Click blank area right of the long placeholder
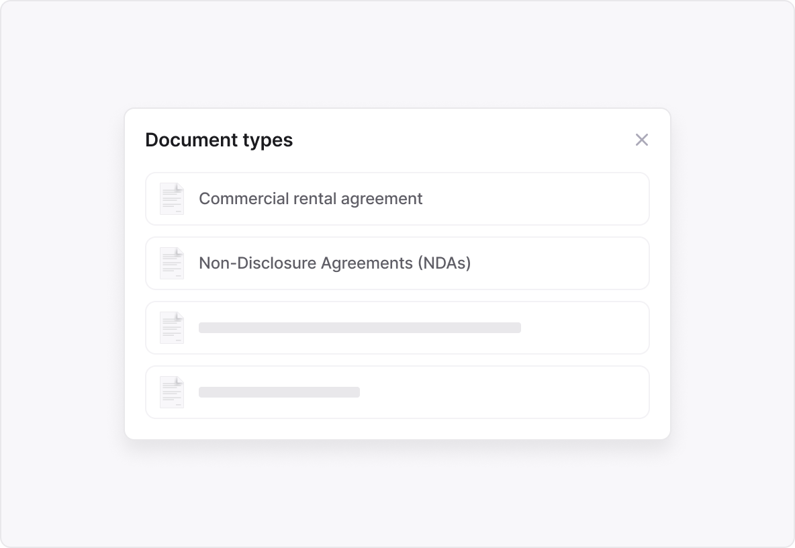The image size is (795, 548). (584, 328)
